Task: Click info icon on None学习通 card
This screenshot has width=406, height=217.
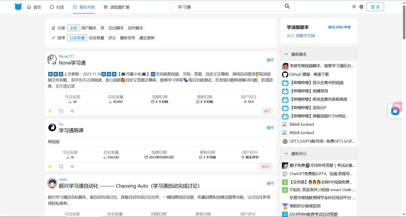Action: pyautogui.click(x=61, y=111)
